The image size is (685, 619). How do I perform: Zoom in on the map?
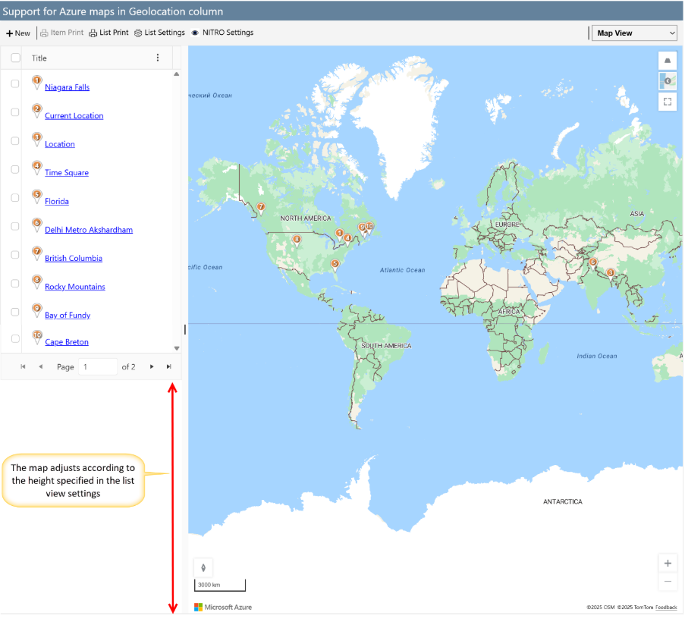point(667,564)
